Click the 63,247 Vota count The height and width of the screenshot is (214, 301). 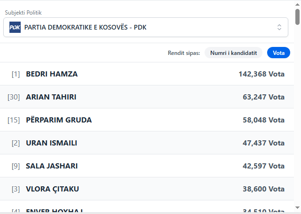pos(263,97)
